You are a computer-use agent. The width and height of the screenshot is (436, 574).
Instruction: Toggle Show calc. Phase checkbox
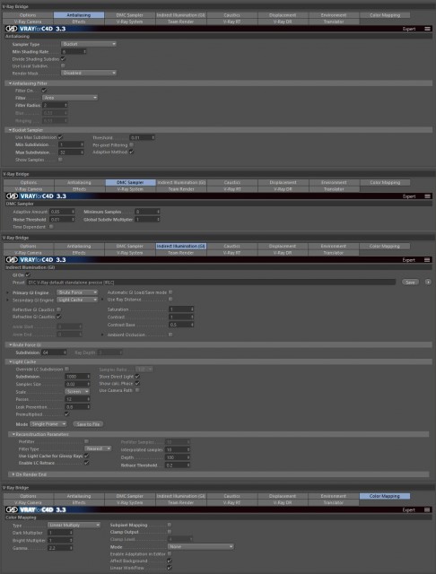coord(137,383)
